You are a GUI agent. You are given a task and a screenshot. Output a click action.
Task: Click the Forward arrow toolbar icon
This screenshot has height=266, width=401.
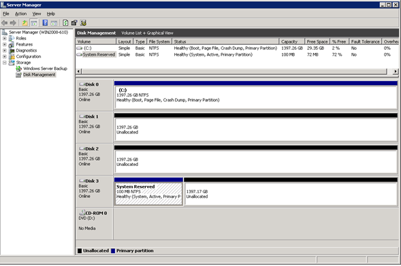[13, 23]
